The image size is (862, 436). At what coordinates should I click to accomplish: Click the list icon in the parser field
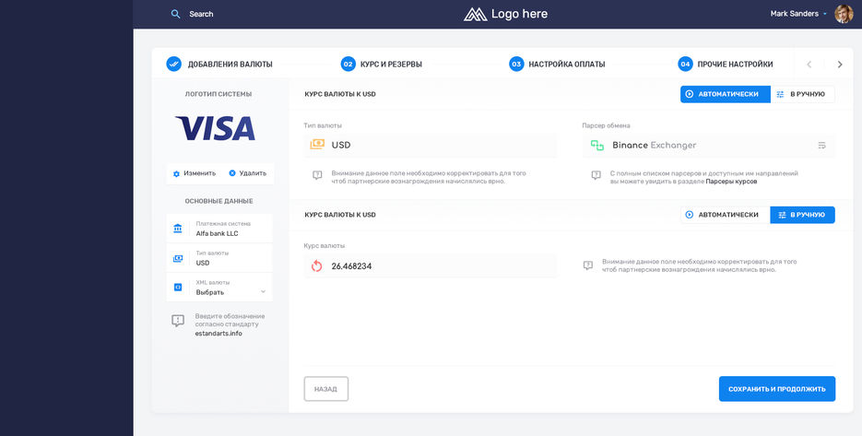(821, 145)
